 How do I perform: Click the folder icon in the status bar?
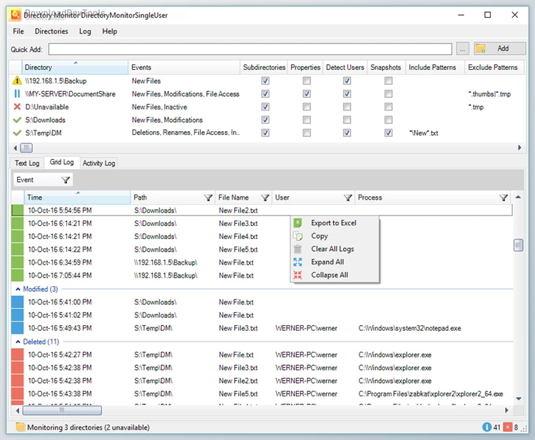coord(21,427)
